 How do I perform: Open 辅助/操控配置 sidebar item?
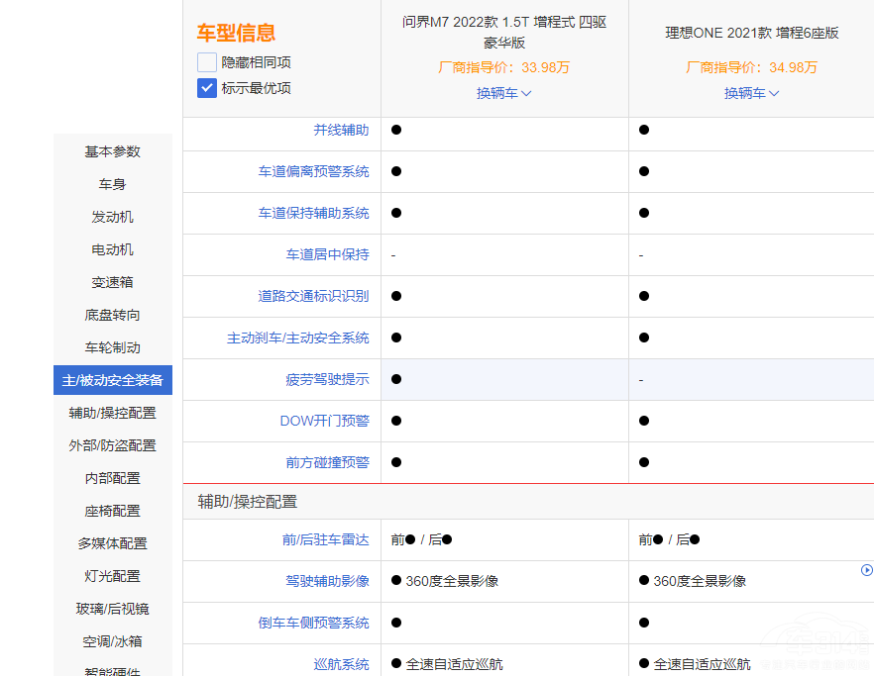click(x=112, y=413)
